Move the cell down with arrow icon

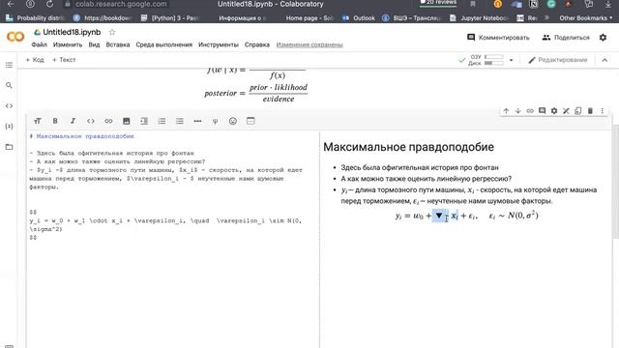click(x=518, y=111)
